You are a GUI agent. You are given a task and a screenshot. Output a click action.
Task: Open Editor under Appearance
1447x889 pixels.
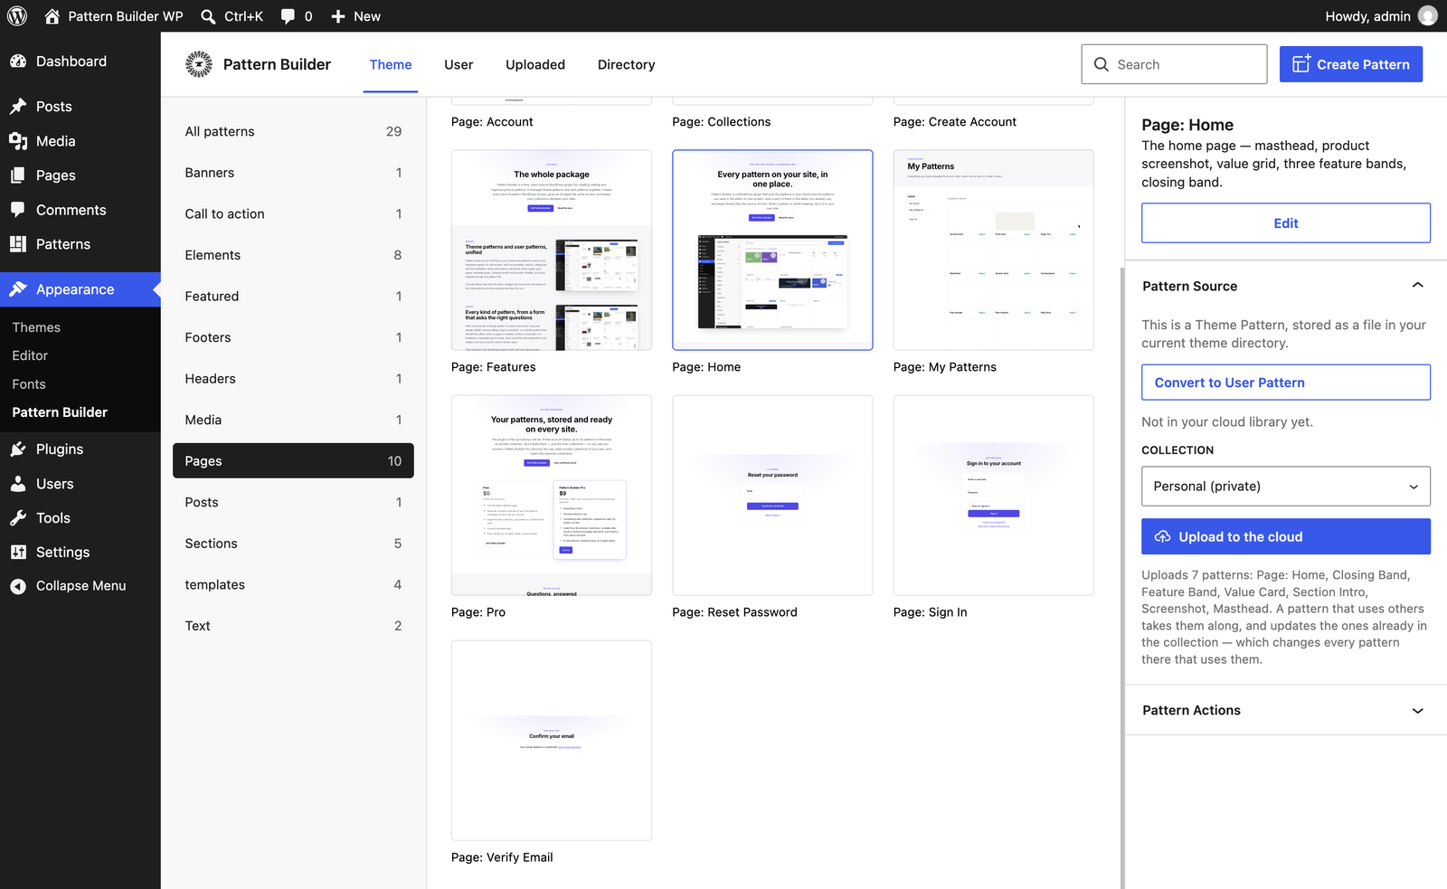(30, 355)
